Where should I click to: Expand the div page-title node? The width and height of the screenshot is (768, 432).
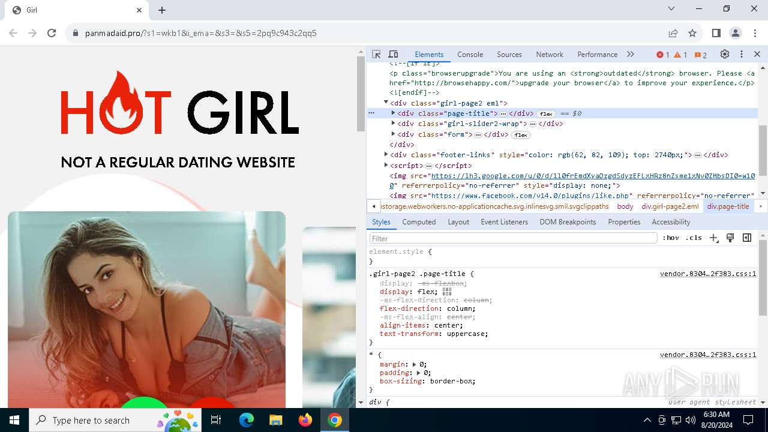point(393,113)
